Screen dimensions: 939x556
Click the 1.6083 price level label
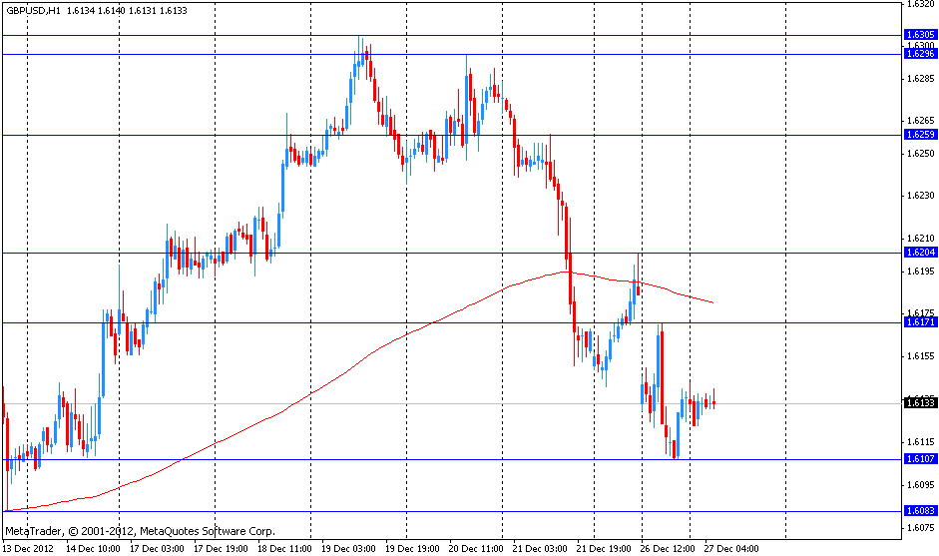[x=920, y=511]
